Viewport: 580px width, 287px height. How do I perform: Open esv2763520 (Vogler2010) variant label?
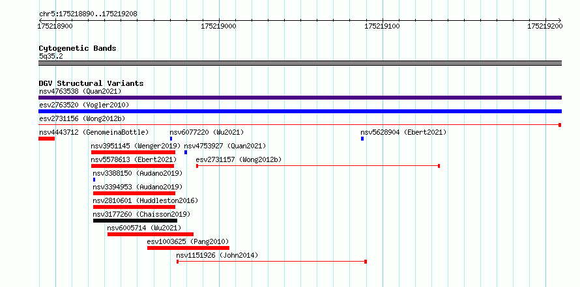[84, 105]
